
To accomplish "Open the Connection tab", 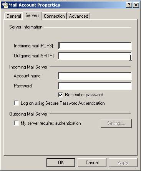I will click(x=54, y=16).
